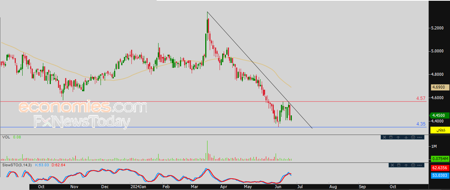Select the D:62.64 stochastic reading
This screenshot has width=450, height=190.
(x=58, y=165)
